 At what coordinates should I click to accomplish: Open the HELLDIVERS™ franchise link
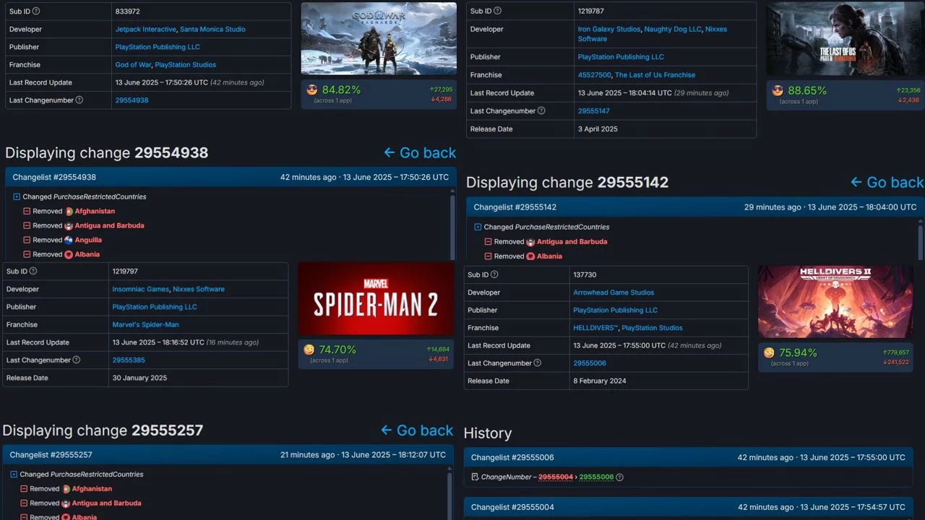595,328
